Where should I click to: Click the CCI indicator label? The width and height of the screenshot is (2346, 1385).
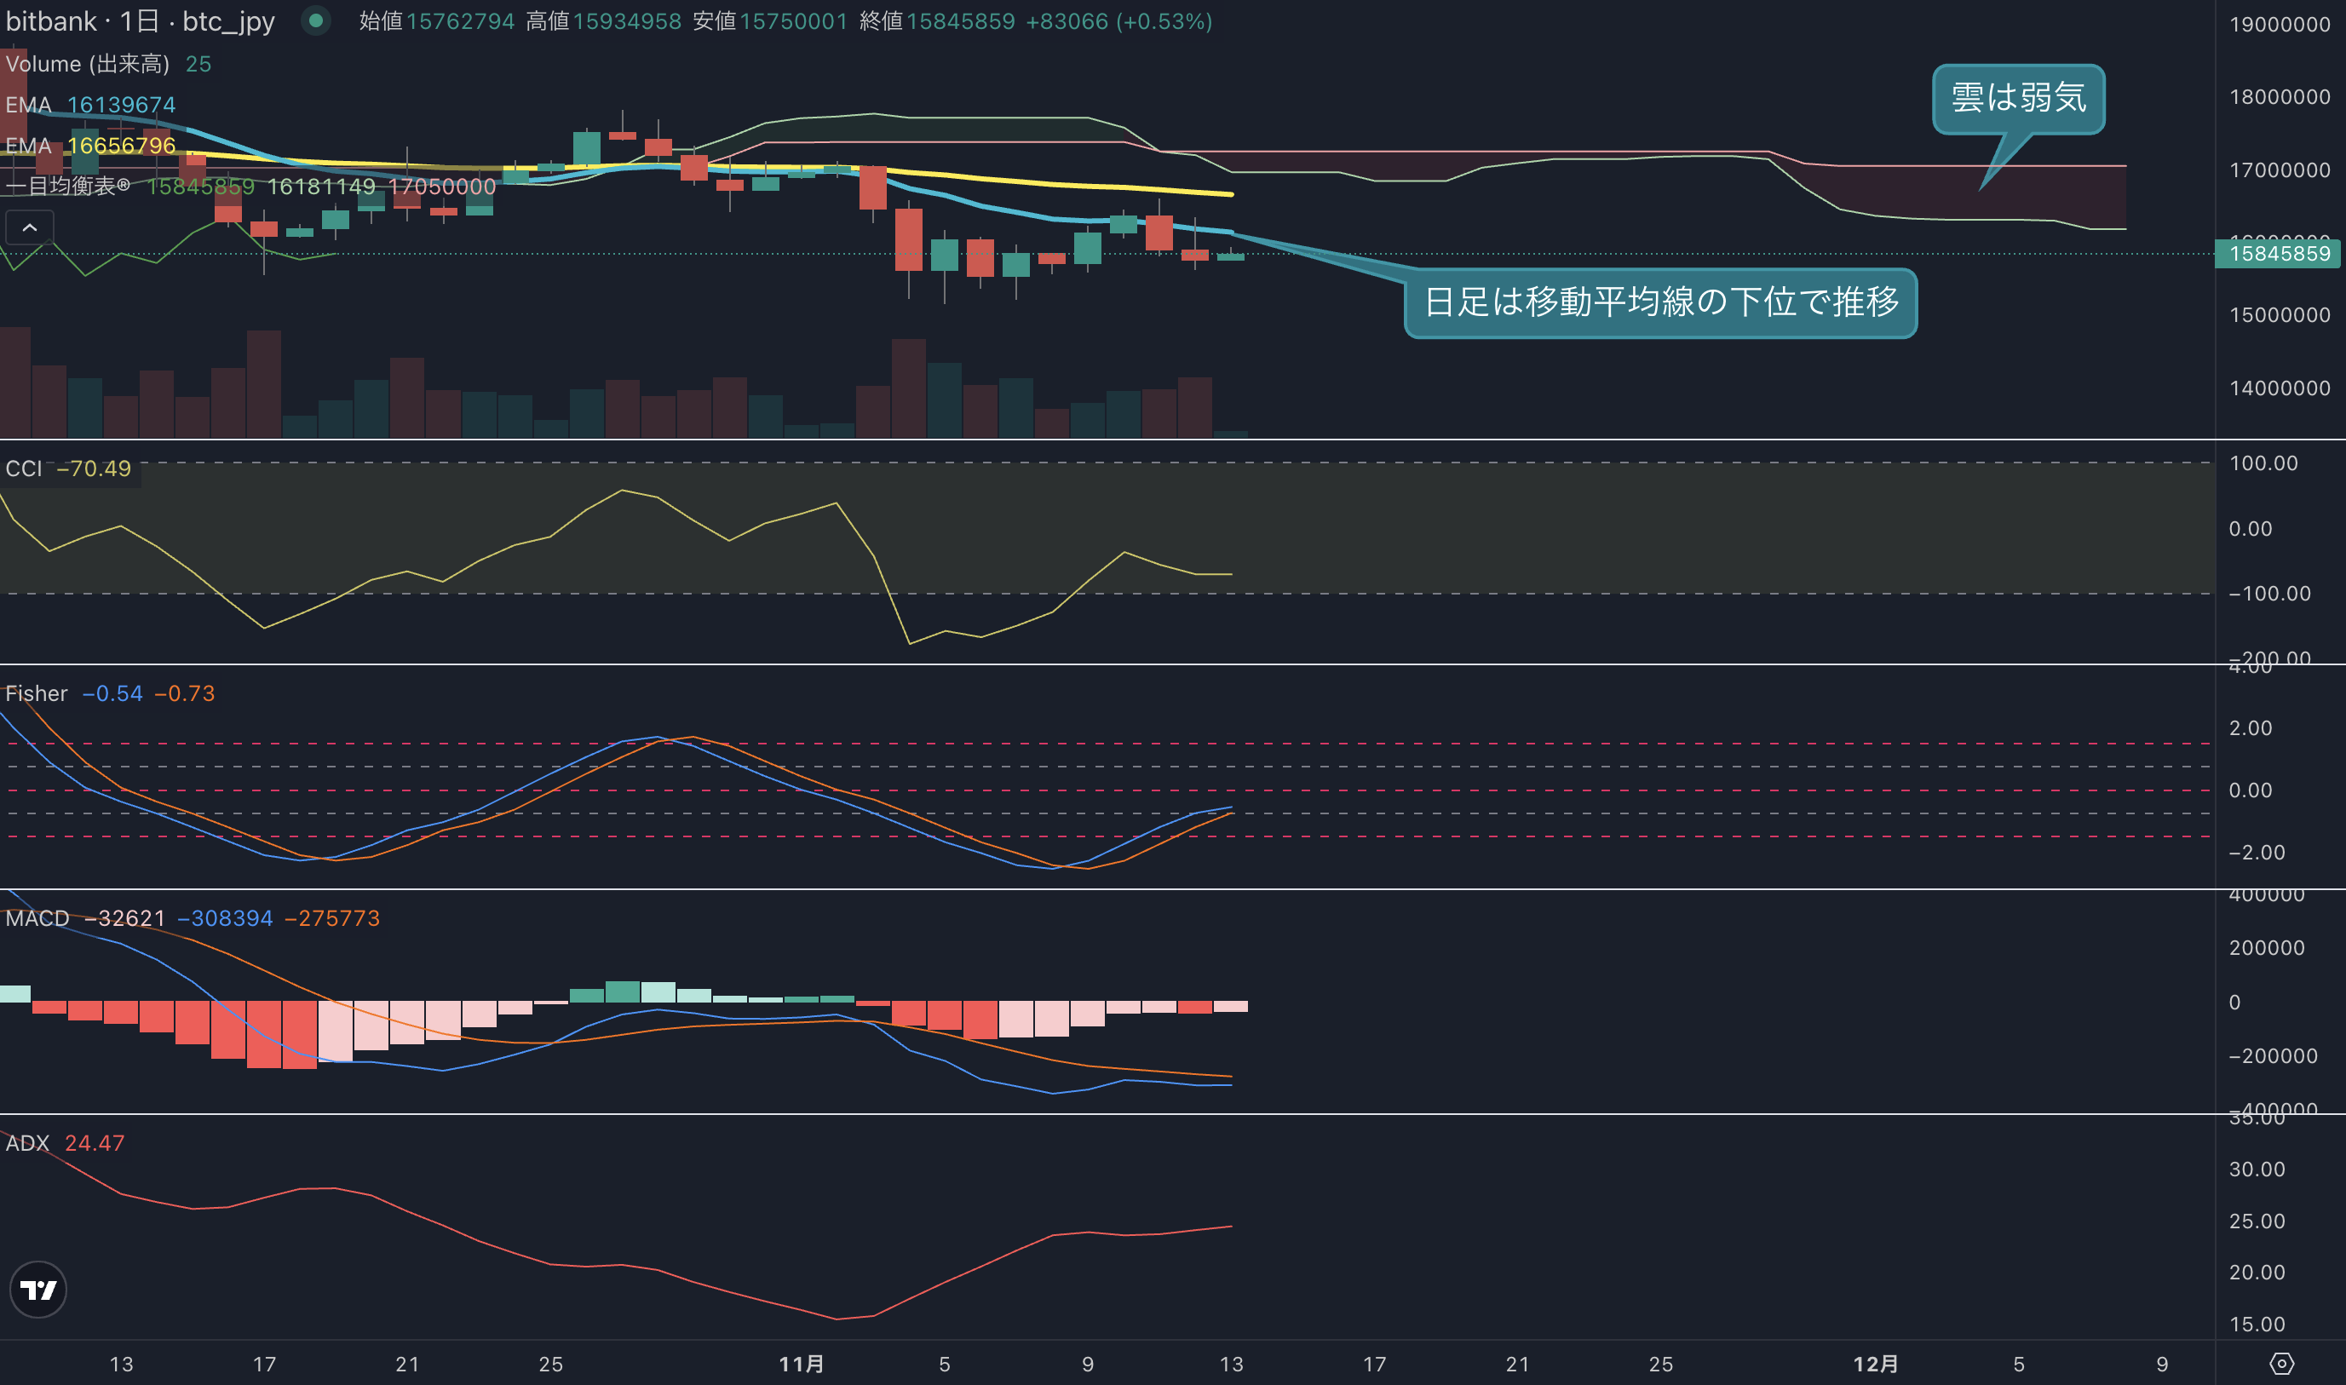click(24, 468)
